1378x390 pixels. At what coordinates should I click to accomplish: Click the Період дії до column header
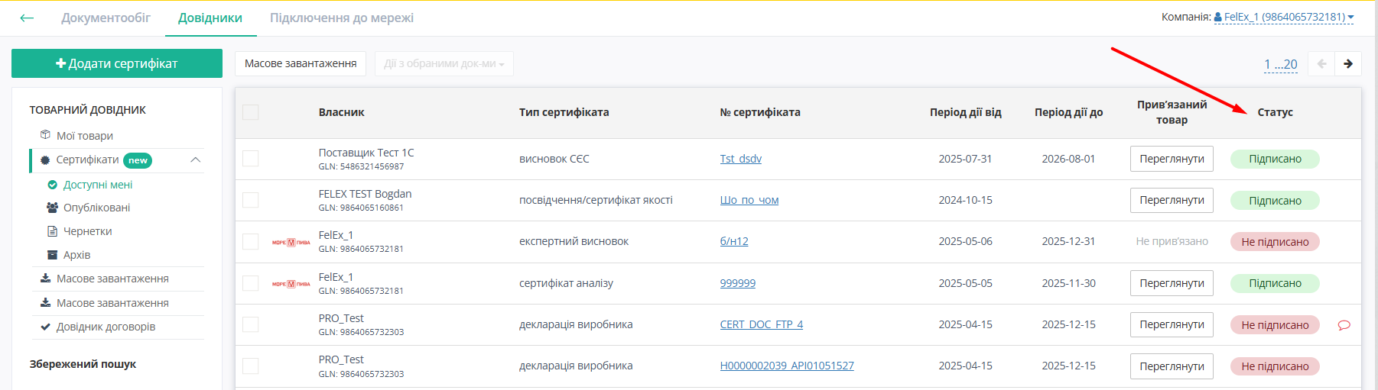point(1068,112)
